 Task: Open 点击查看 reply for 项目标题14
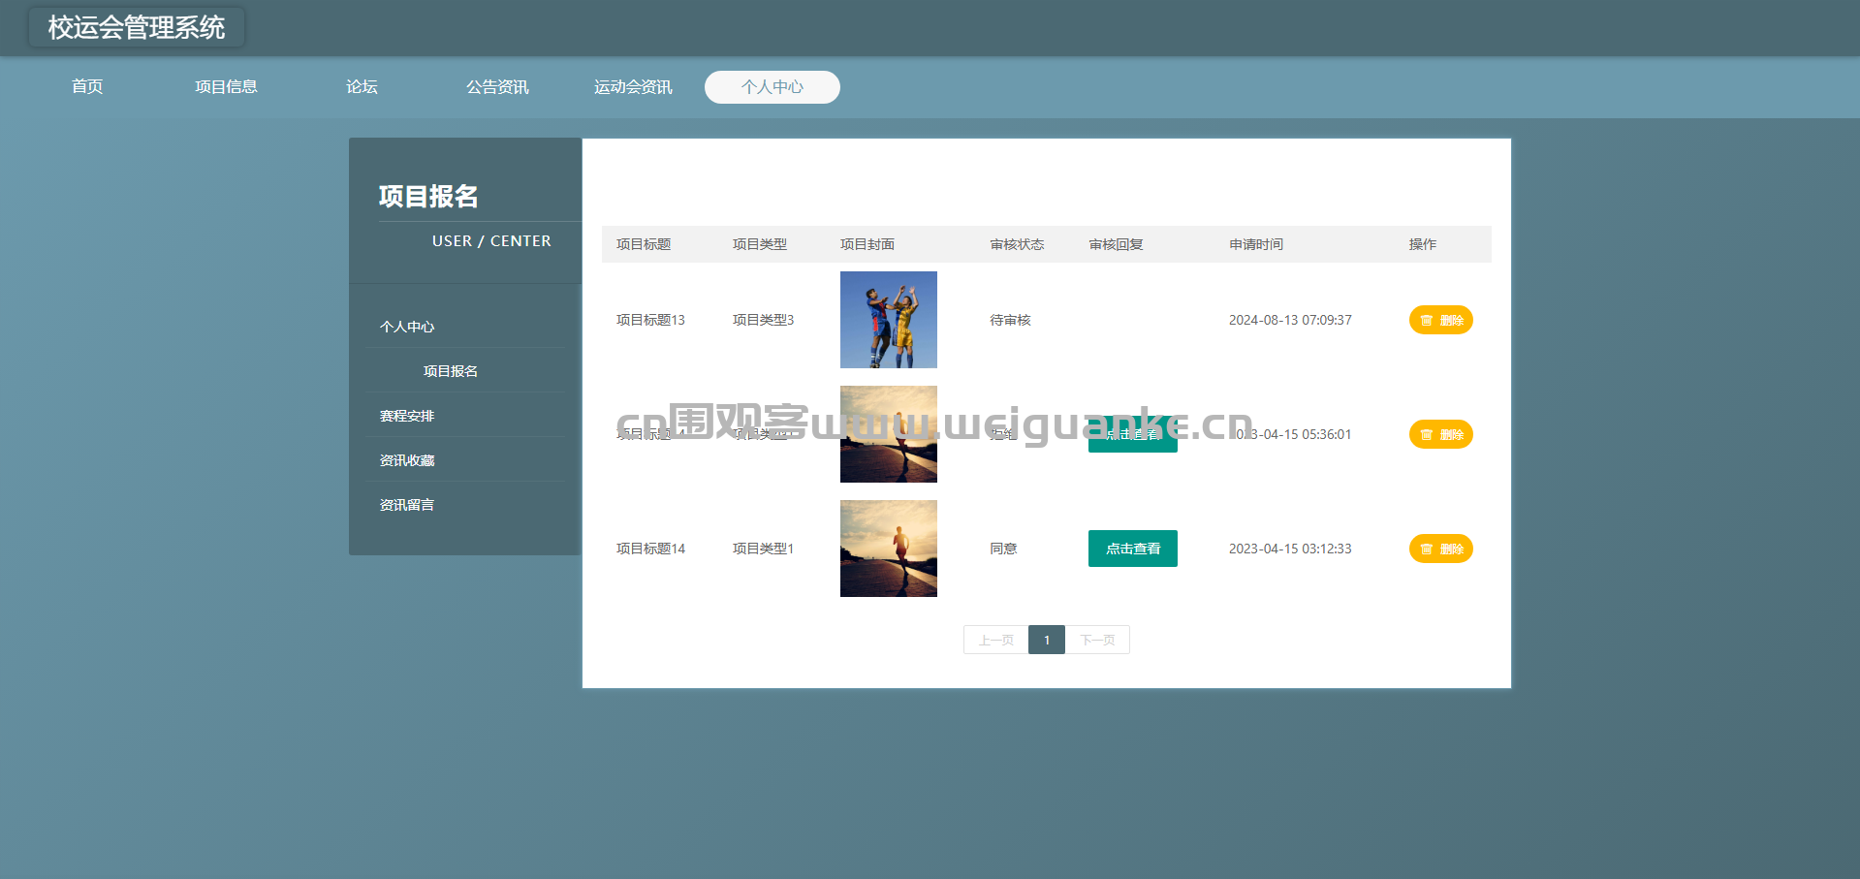(1132, 549)
